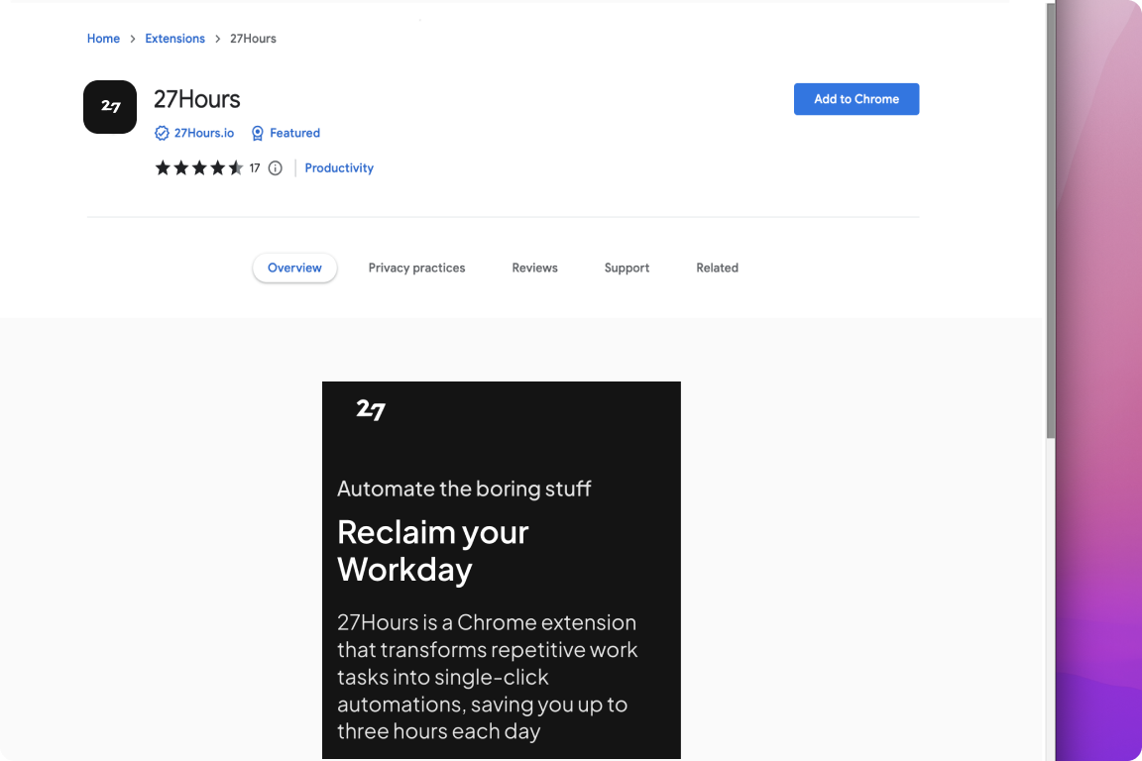Click the 27Hours breadcrumb text
The height and width of the screenshot is (761, 1142).
coord(254,39)
